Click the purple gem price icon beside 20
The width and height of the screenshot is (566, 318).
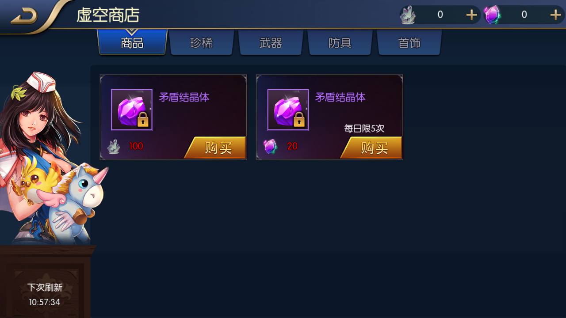tap(270, 146)
